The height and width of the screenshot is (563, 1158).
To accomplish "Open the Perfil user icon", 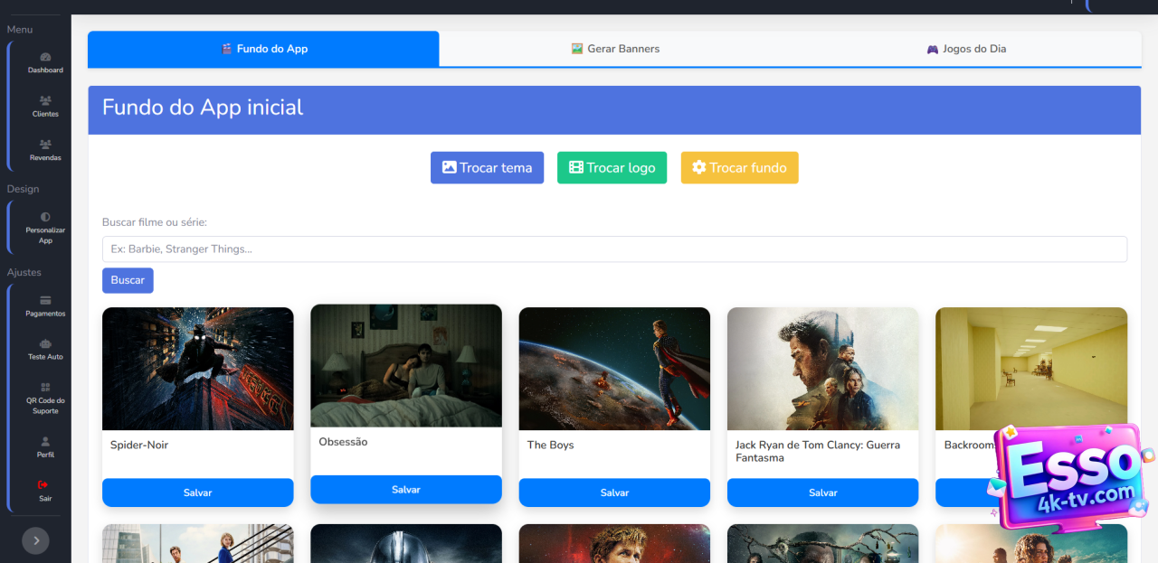I will tap(45, 441).
